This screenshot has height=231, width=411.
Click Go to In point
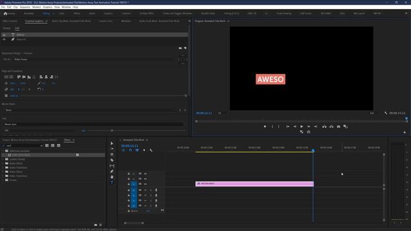click(288, 126)
